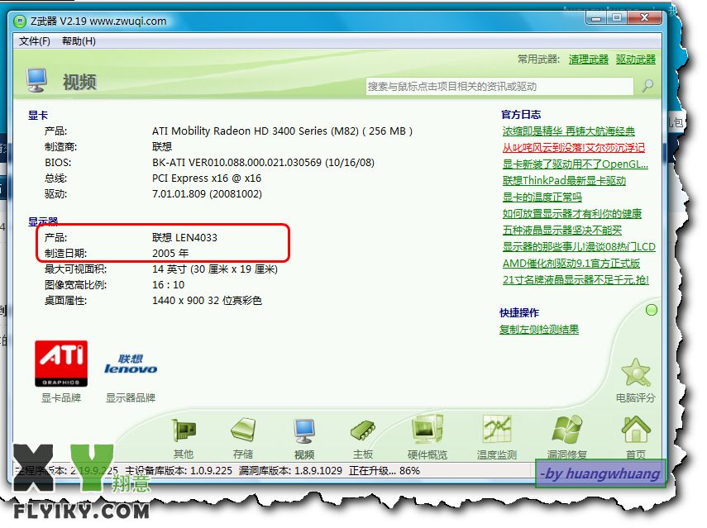Open 显示器的那些事儿!漫谈08热门LCD link
The width and height of the screenshot is (707, 528).
click(579, 247)
